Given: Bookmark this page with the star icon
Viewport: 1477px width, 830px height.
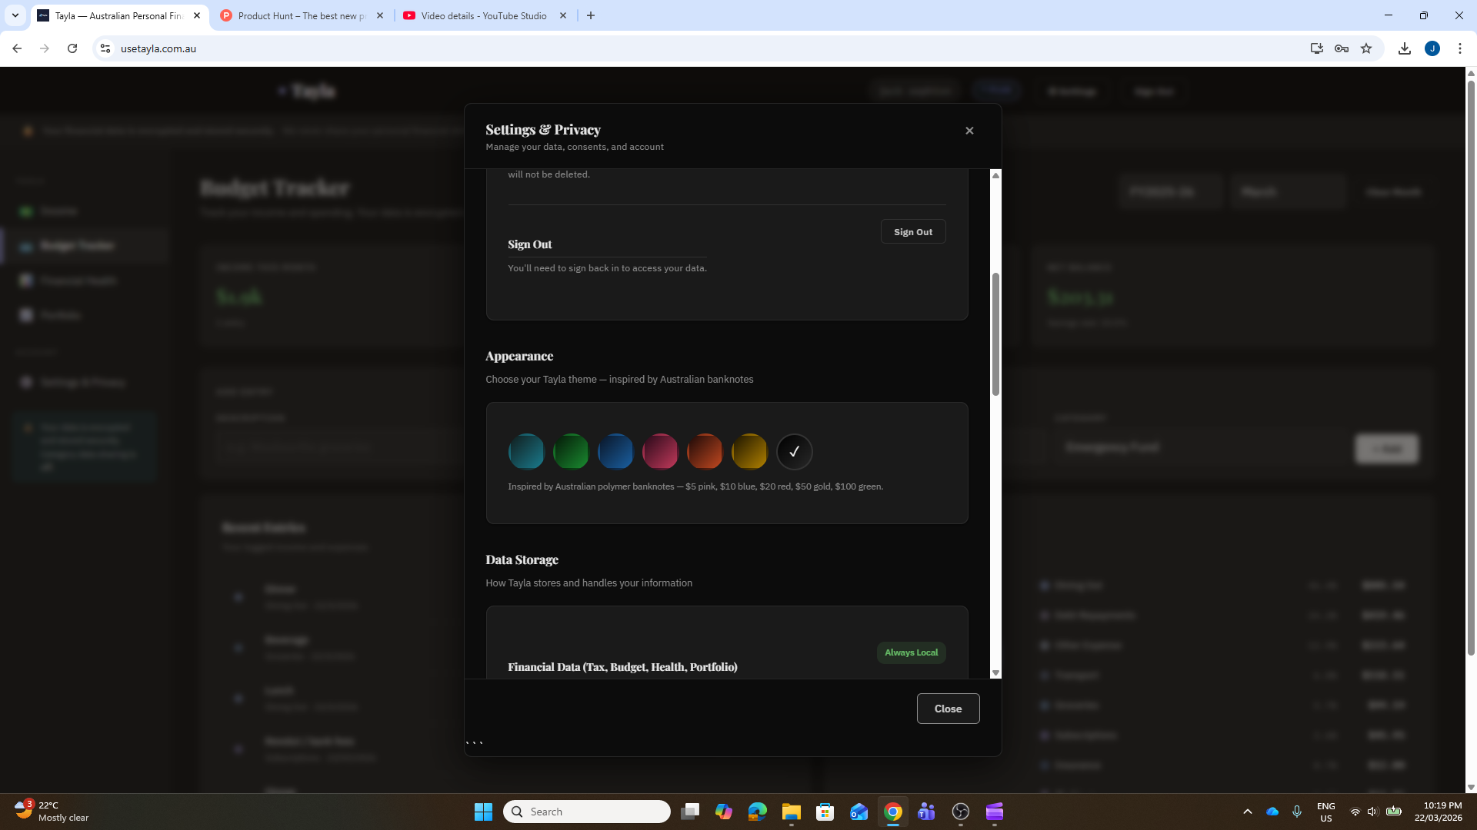Looking at the screenshot, I should [x=1366, y=48].
